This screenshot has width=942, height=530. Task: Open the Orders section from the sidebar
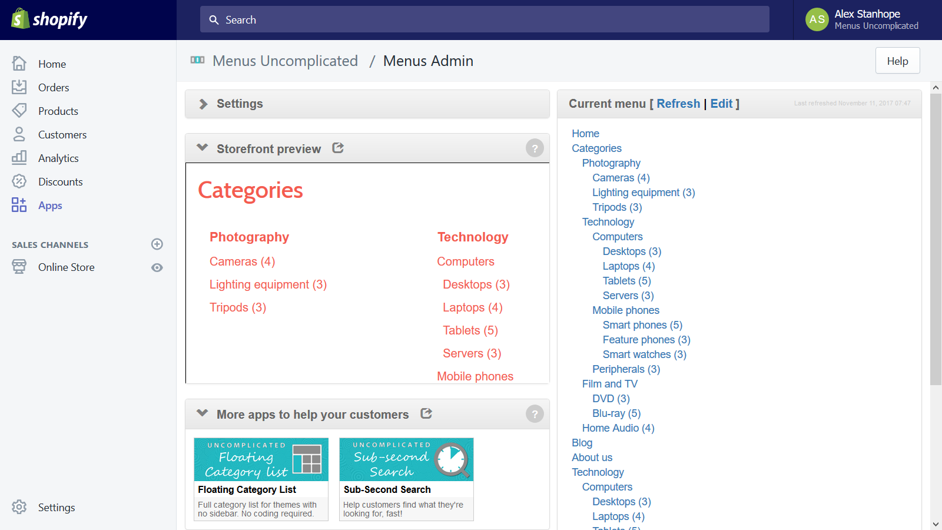pos(19,87)
